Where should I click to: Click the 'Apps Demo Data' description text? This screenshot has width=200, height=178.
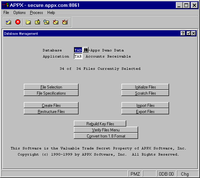coord(107,50)
